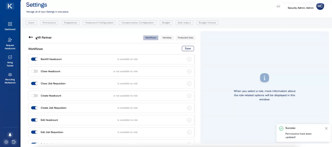This screenshot has height=147, width=332.
Task: Click the HR Partner role title
Action: (x=44, y=38)
